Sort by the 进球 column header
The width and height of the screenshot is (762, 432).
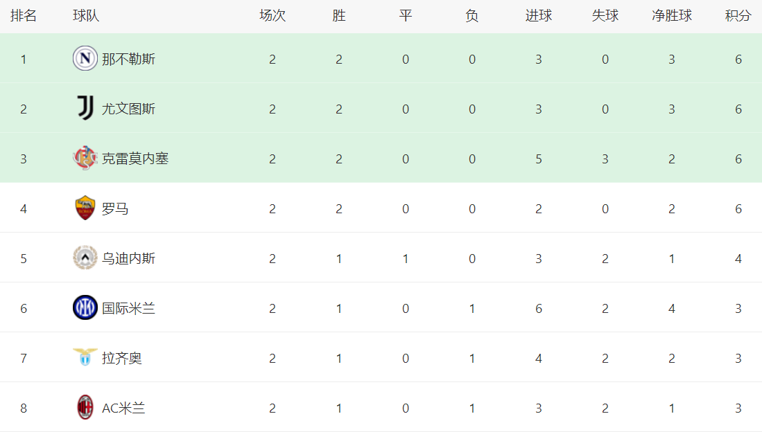point(539,16)
